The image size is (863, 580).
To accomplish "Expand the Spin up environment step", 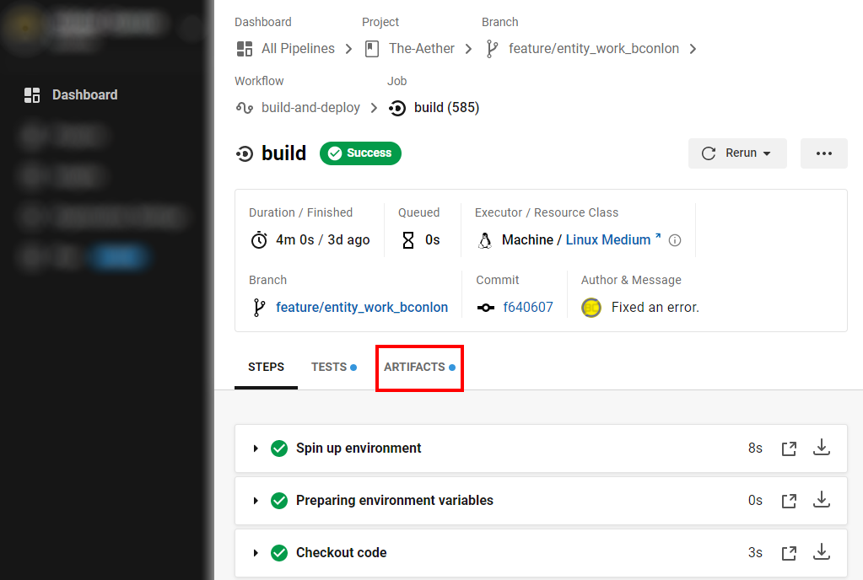I will [256, 448].
